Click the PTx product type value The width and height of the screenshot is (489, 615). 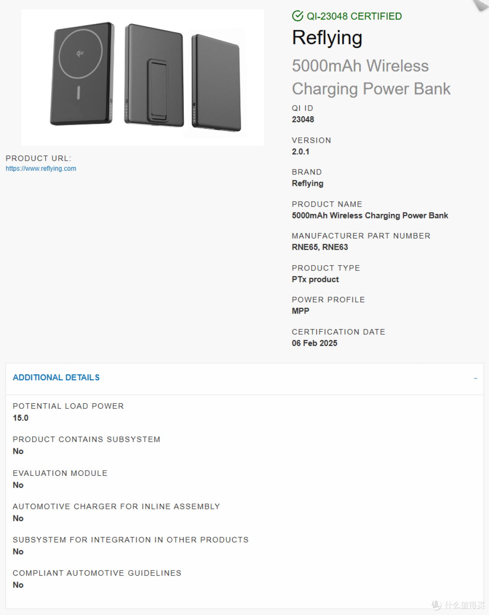(x=315, y=280)
